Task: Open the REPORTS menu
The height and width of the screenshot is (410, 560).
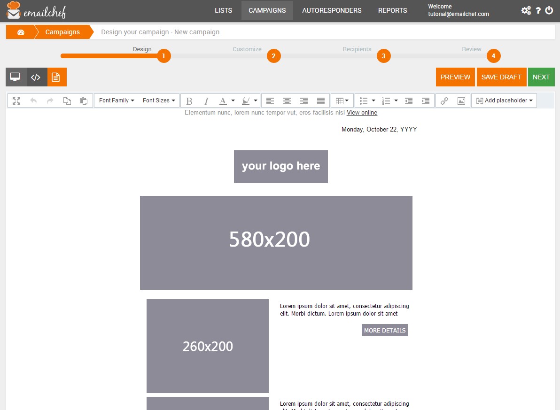Action: [x=392, y=10]
